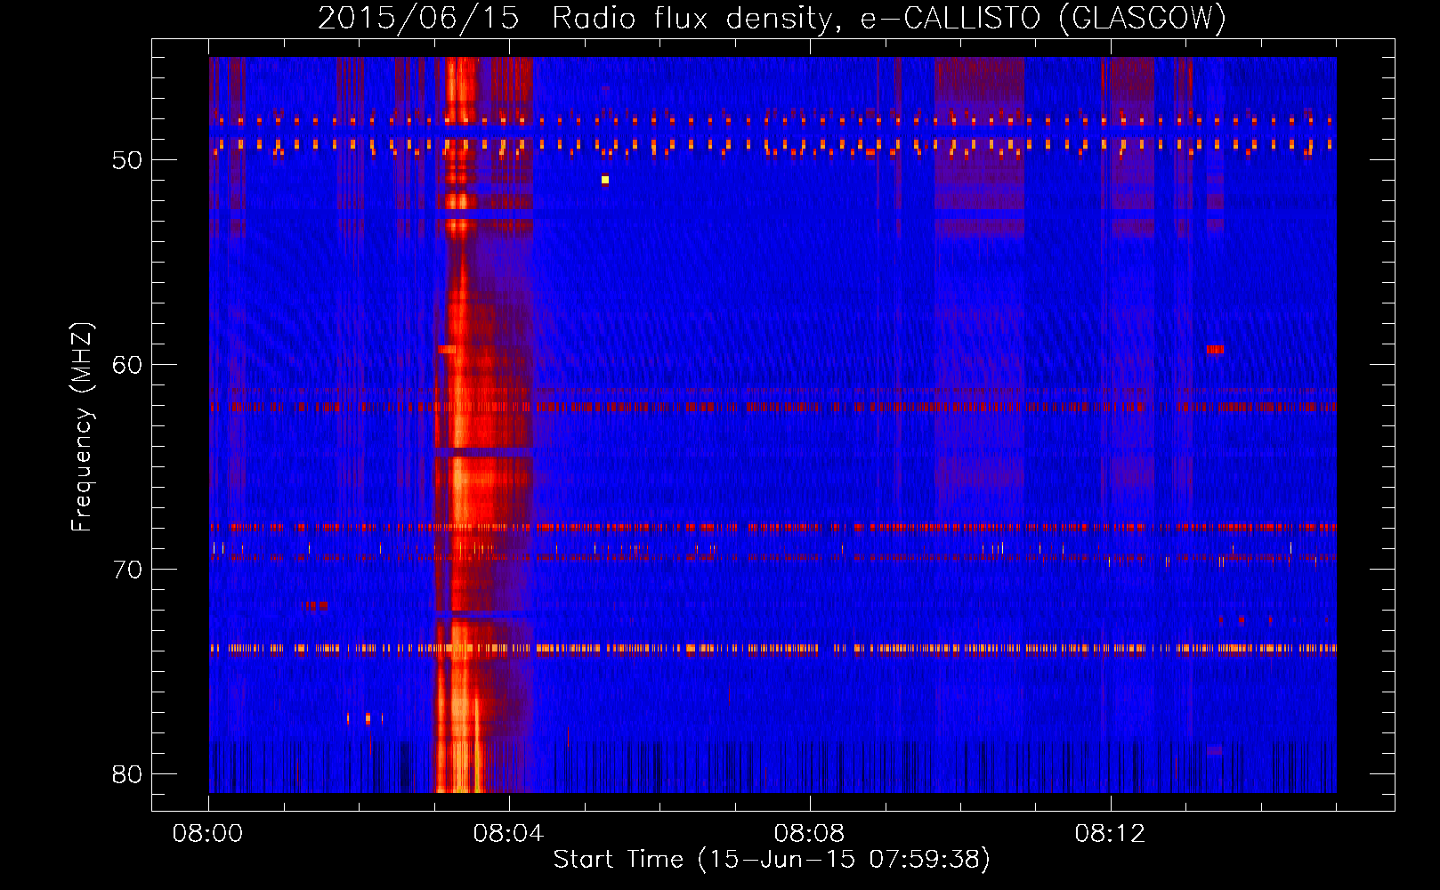
Task: Click the red blob at 60 MHz near 08:13
Action: click(x=1215, y=350)
